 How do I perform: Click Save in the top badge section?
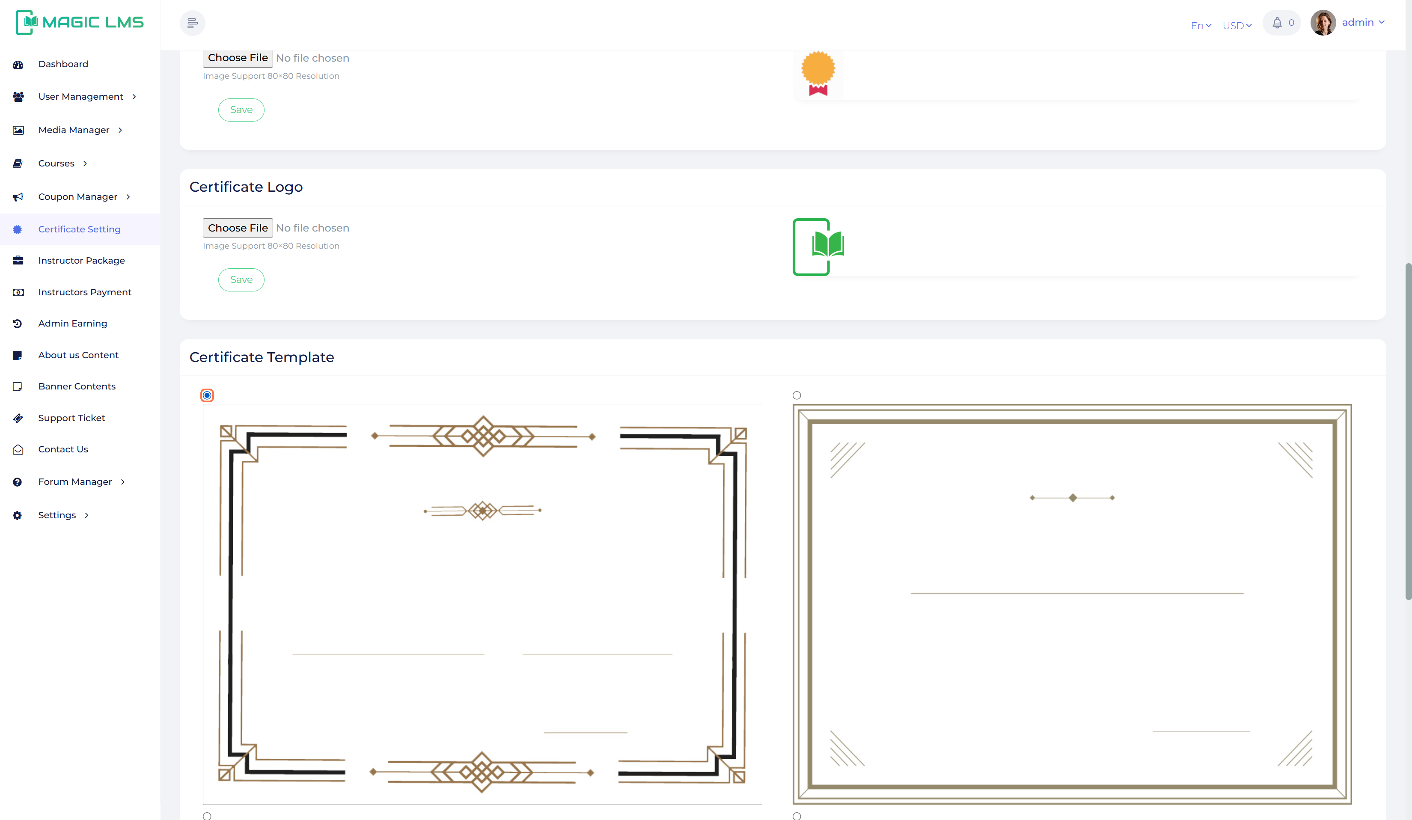click(x=241, y=110)
